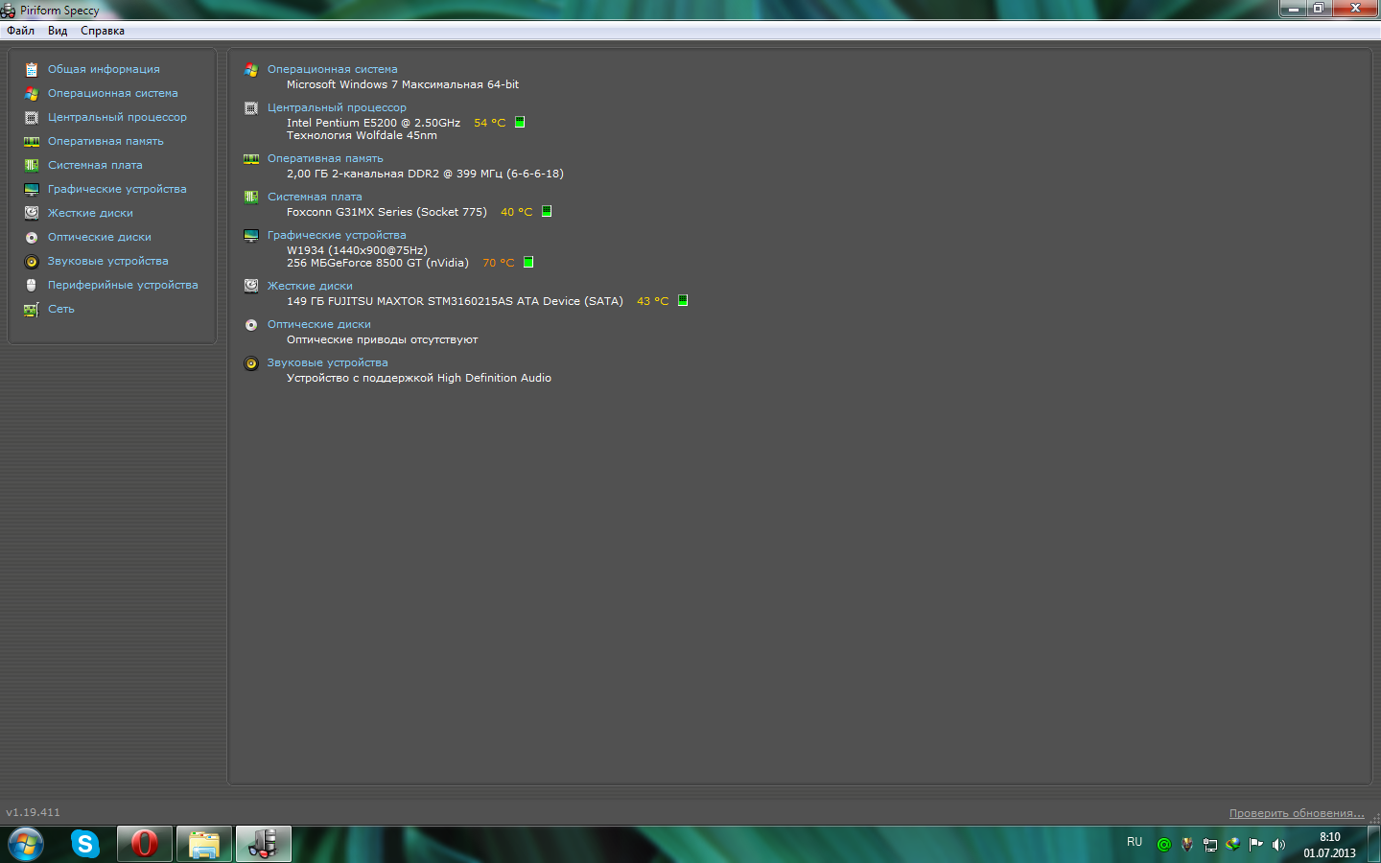Open the Звуковые устройства heading link
This screenshot has width=1381, height=863.
point(327,362)
